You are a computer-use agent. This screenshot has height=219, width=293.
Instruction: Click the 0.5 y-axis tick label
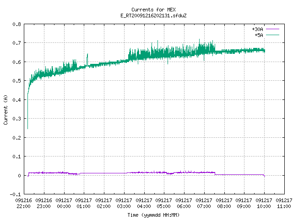coord(16,81)
